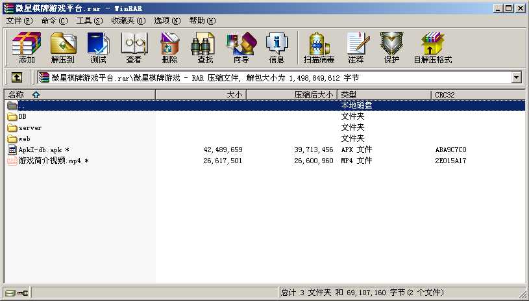
Task: Click the ApkI-db.apk file icon
Action: [12, 150]
